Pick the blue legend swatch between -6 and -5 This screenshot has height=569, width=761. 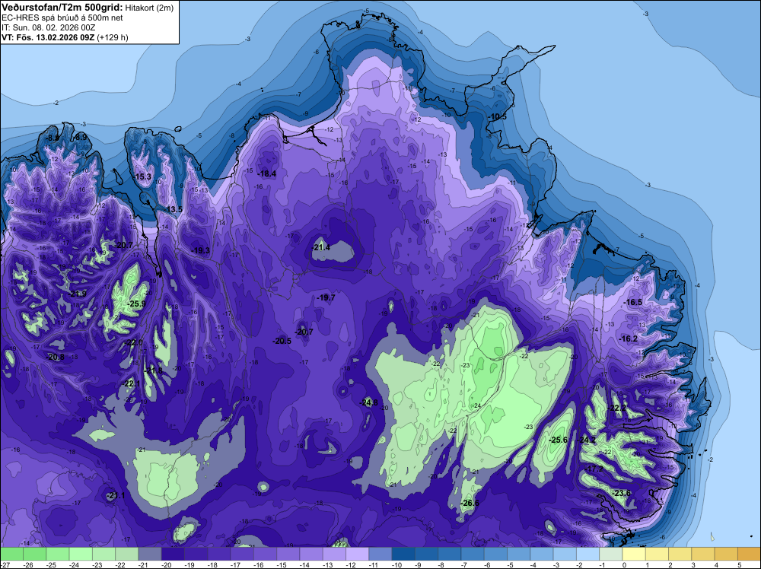click(x=495, y=554)
